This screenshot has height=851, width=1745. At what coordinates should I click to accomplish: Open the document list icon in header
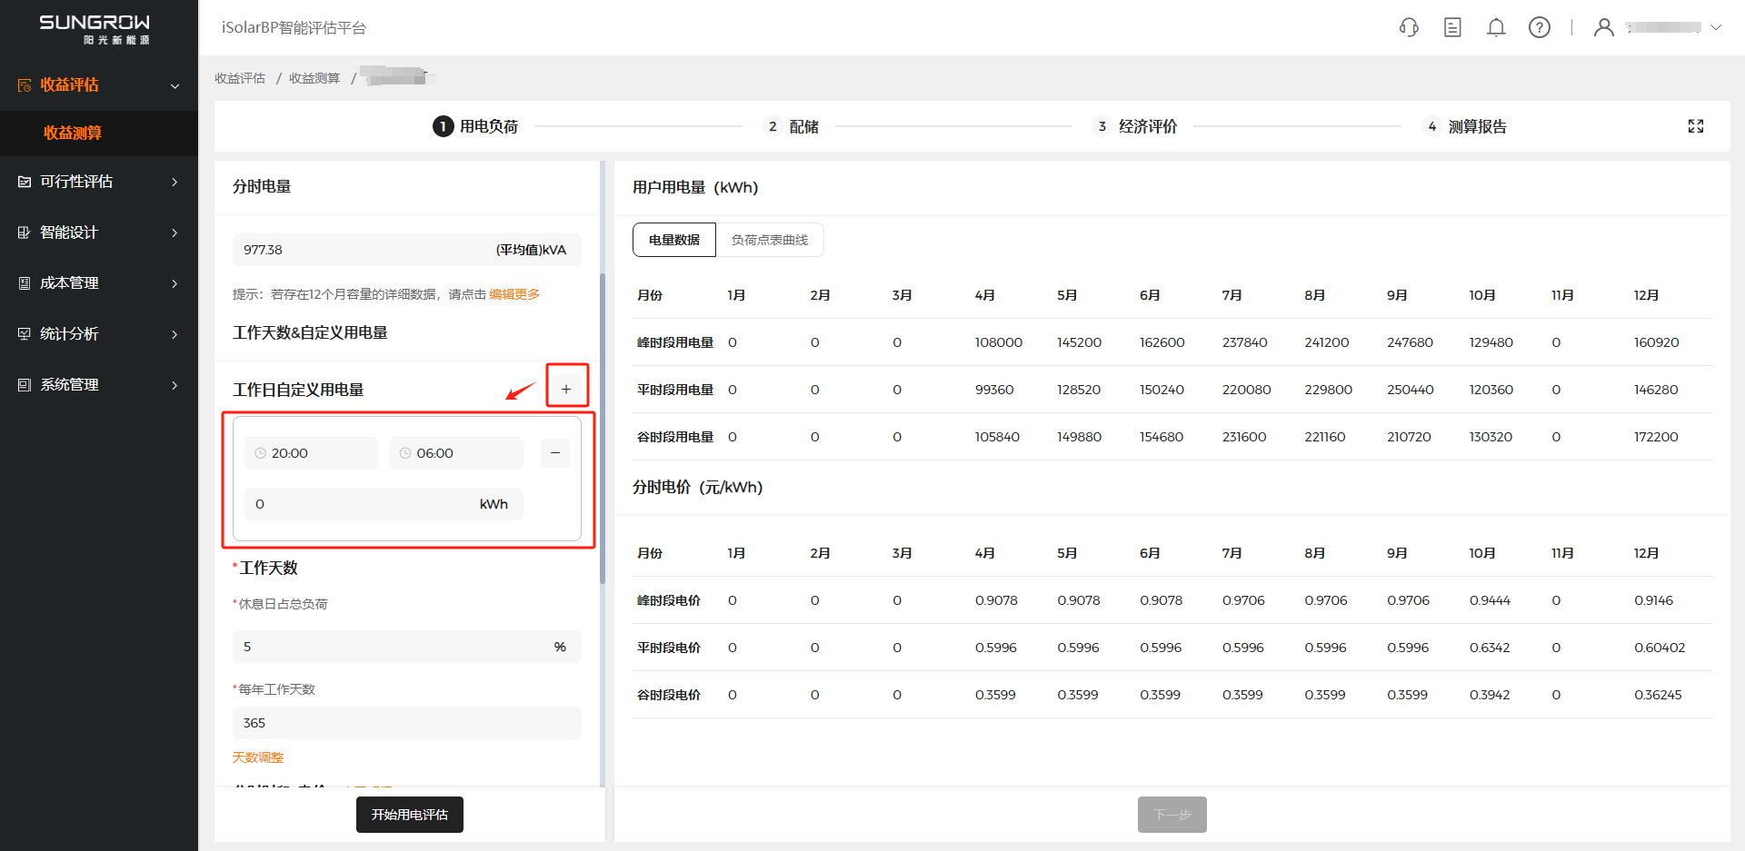[1452, 27]
